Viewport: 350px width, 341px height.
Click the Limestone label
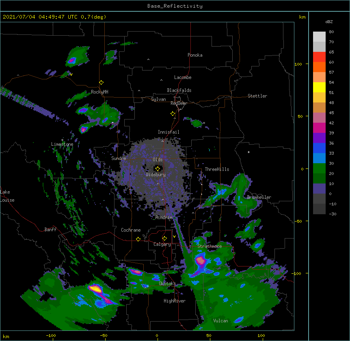[x=62, y=144]
